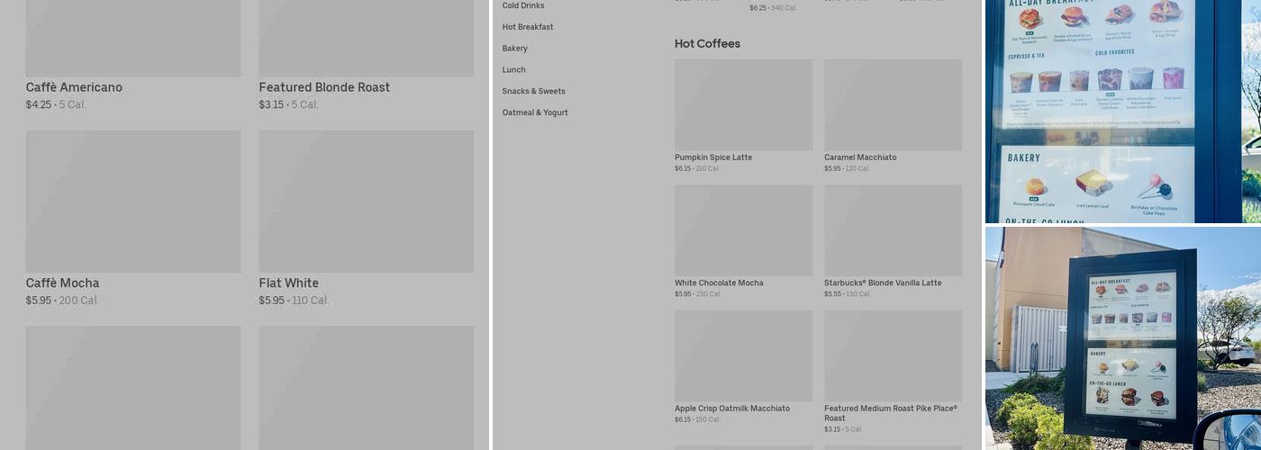The height and width of the screenshot is (450, 1261).
Task: Open close-up photo of menu board
Action: coord(1122,111)
